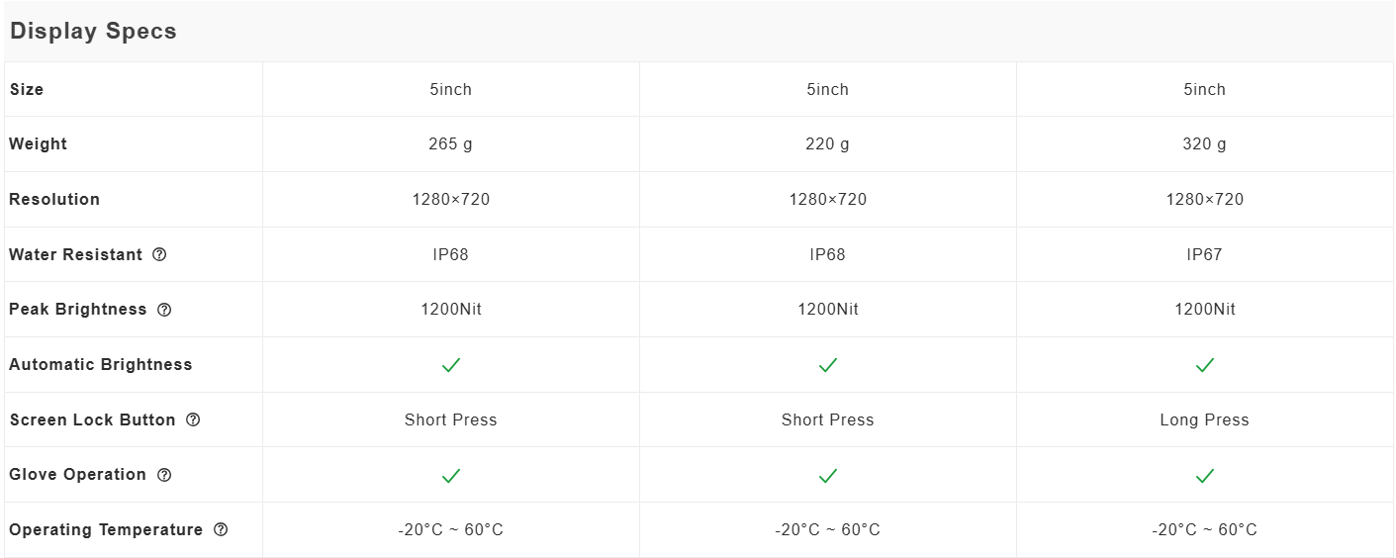Click the Automatic Brightness row label

[x=101, y=364]
